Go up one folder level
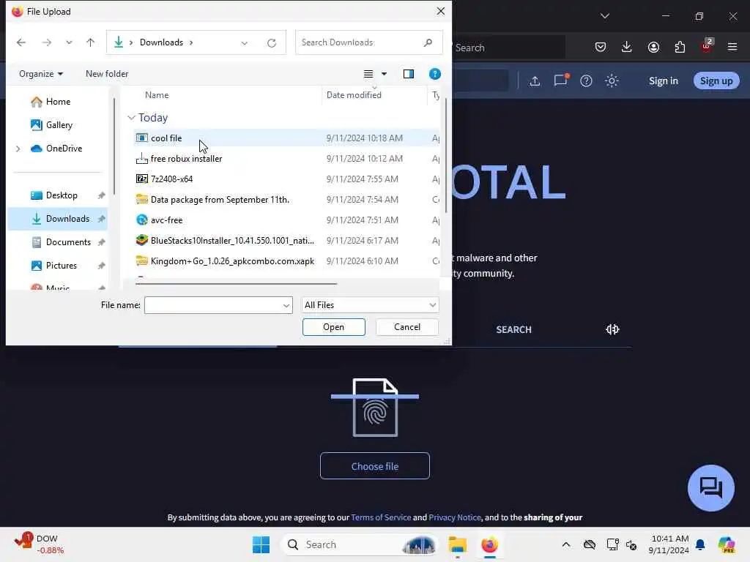Image resolution: width=750 pixels, height=562 pixels. pyautogui.click(x=90, y=42)
